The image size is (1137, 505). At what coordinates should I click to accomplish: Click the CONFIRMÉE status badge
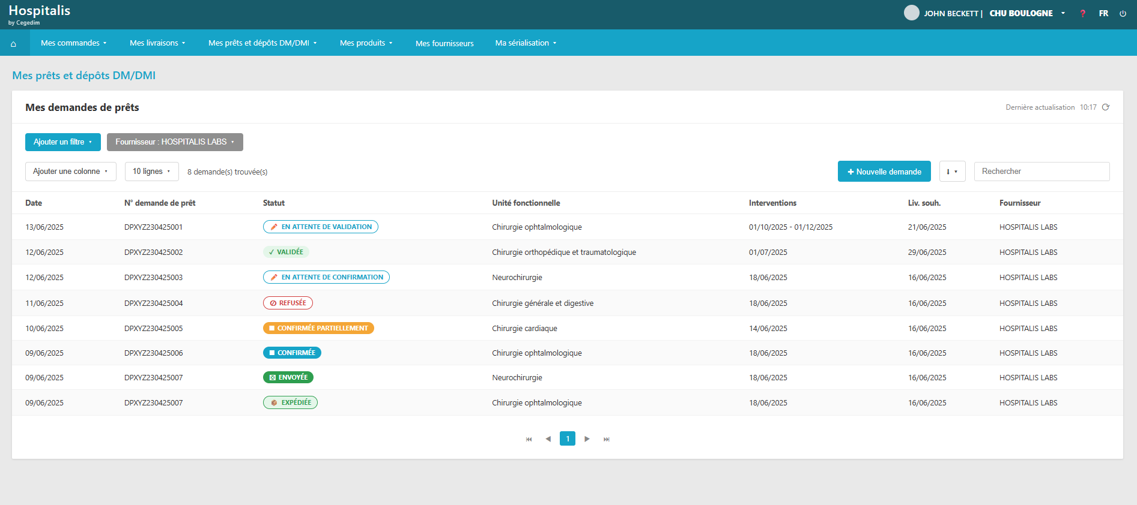[x=292, y=353]
